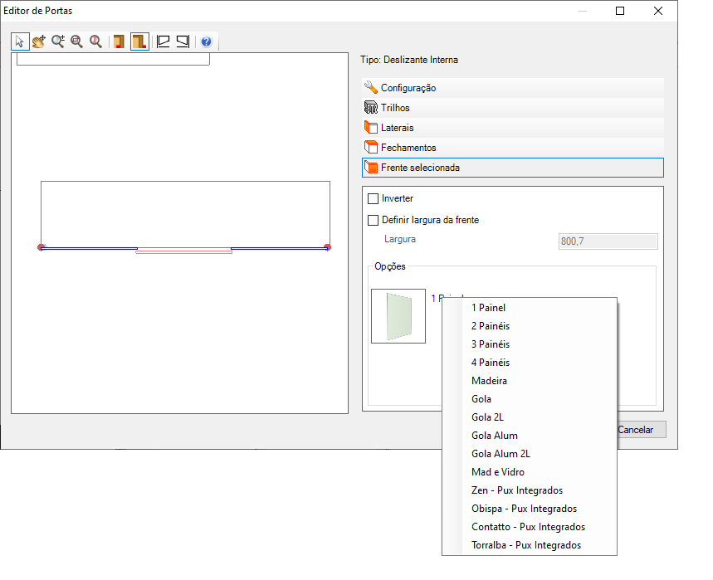Click the first door view icon
Image resolution: width=713 pixels, height=580 pixels.
point(120,41)
